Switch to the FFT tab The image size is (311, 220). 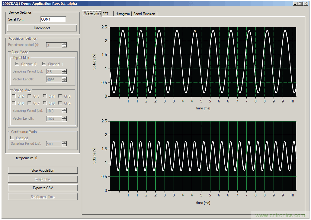tap(106, 14)
